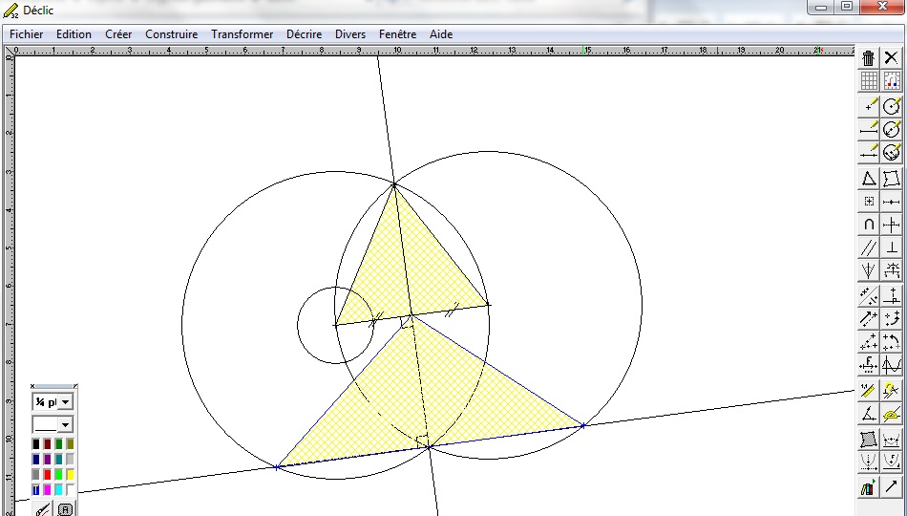Select the quadrilateral polygon tool
907x516 pixels.
pos(892,179)
